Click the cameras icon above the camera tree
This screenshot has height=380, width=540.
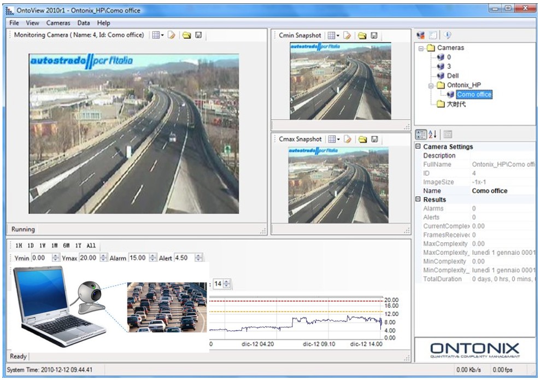[x=420, y=35]
